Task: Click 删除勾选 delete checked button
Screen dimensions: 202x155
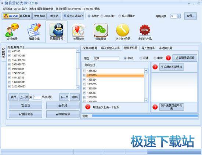Action: (25, 114)
